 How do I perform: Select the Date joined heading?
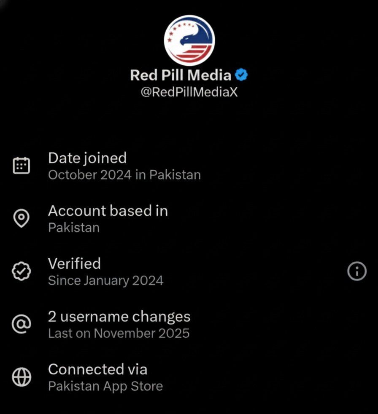tap(87, 158)
